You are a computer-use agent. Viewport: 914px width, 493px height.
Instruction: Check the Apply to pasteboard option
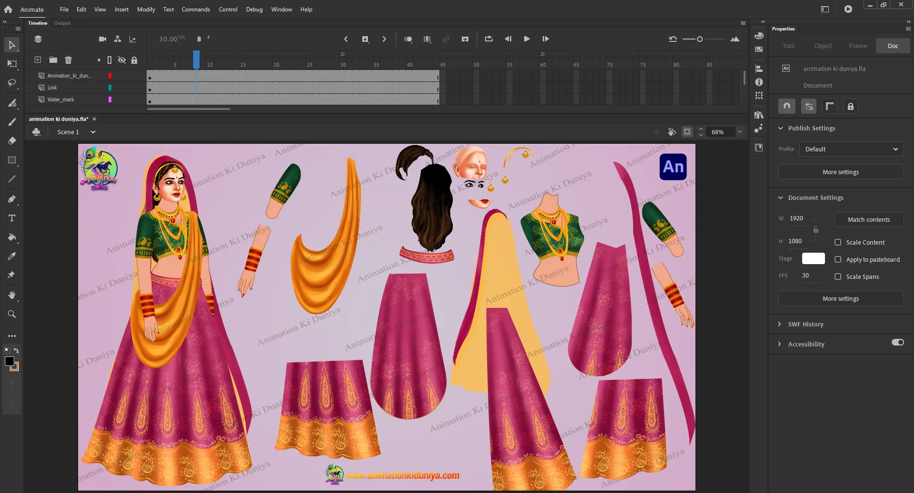[x=838, y=259]
